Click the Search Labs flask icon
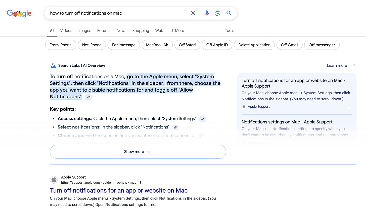The width and height of the screenshot is (366, 216). tap(53, 65)
